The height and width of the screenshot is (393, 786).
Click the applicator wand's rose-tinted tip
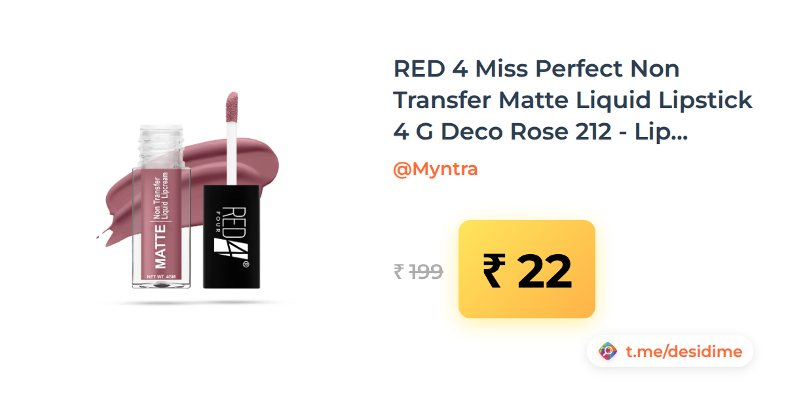pyautogui.click(x=233, y=108)
